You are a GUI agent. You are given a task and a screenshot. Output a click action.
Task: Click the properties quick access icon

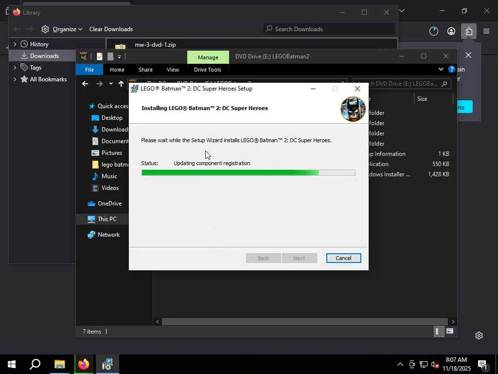point(100,56)
